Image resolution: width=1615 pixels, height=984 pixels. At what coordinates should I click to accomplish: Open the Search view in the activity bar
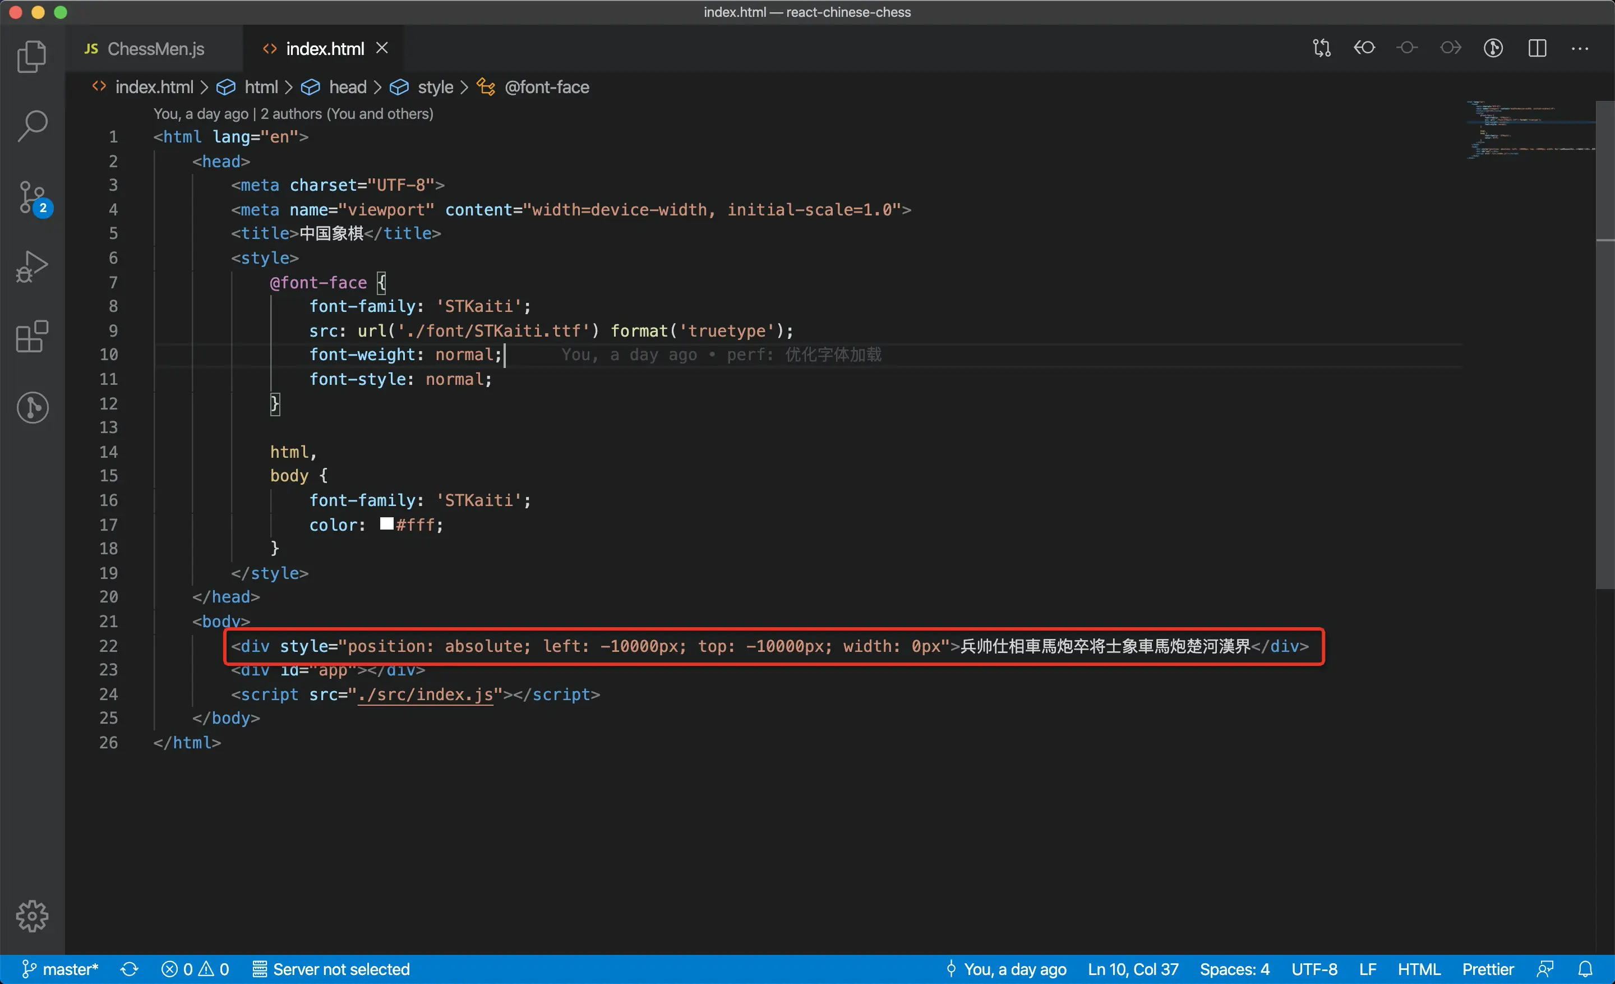click(31, 126)
